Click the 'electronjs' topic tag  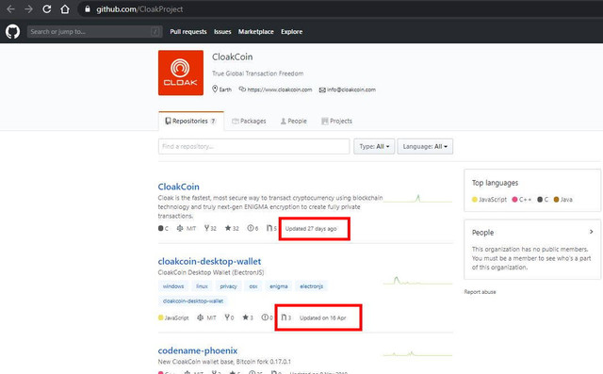(312, 286)
